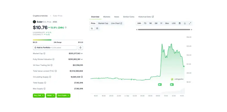Expand chart to fullscreen icon

190,23
